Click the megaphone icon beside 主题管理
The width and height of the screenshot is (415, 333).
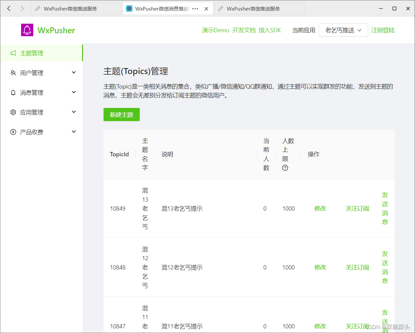click(13, 53)
